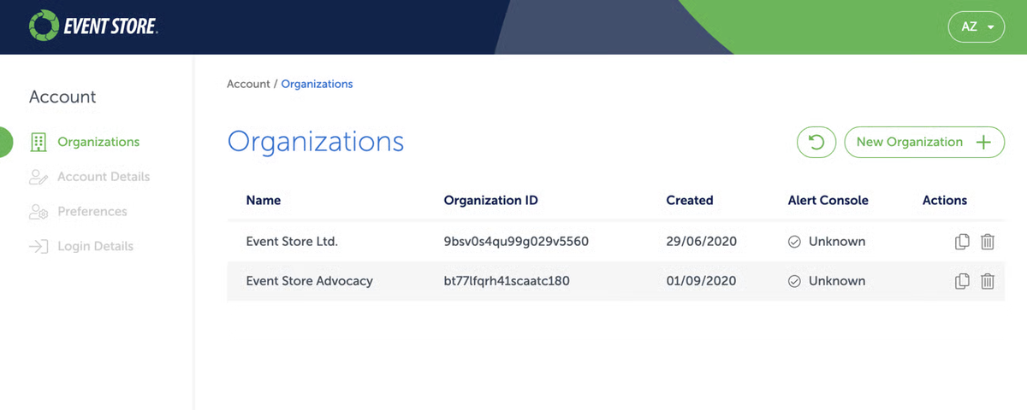The height and width of the screenshot is (410, 1027).
Task: Click the Account sidebar heading
Action: tap(62, 97)
